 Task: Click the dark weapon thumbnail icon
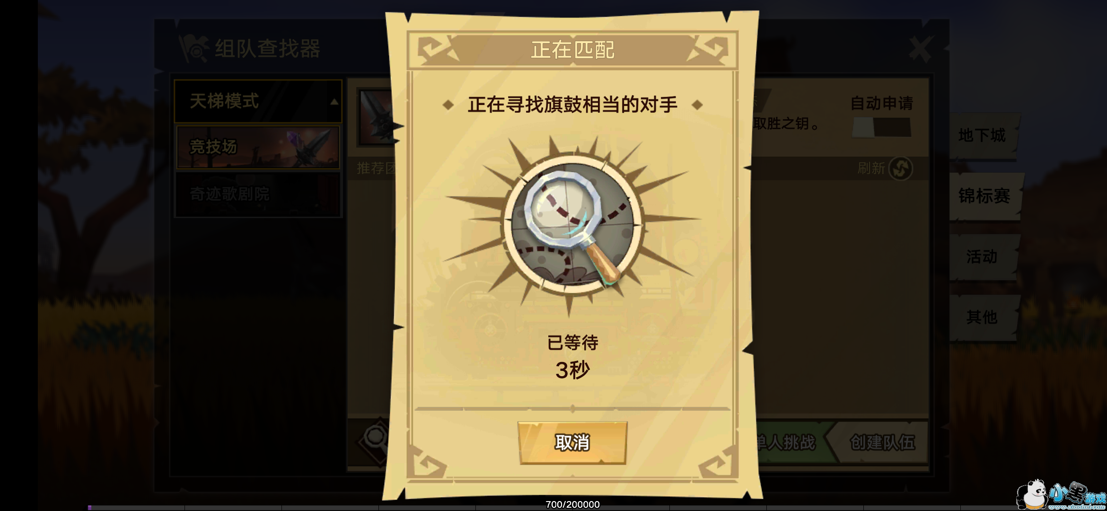click(376, 117)
